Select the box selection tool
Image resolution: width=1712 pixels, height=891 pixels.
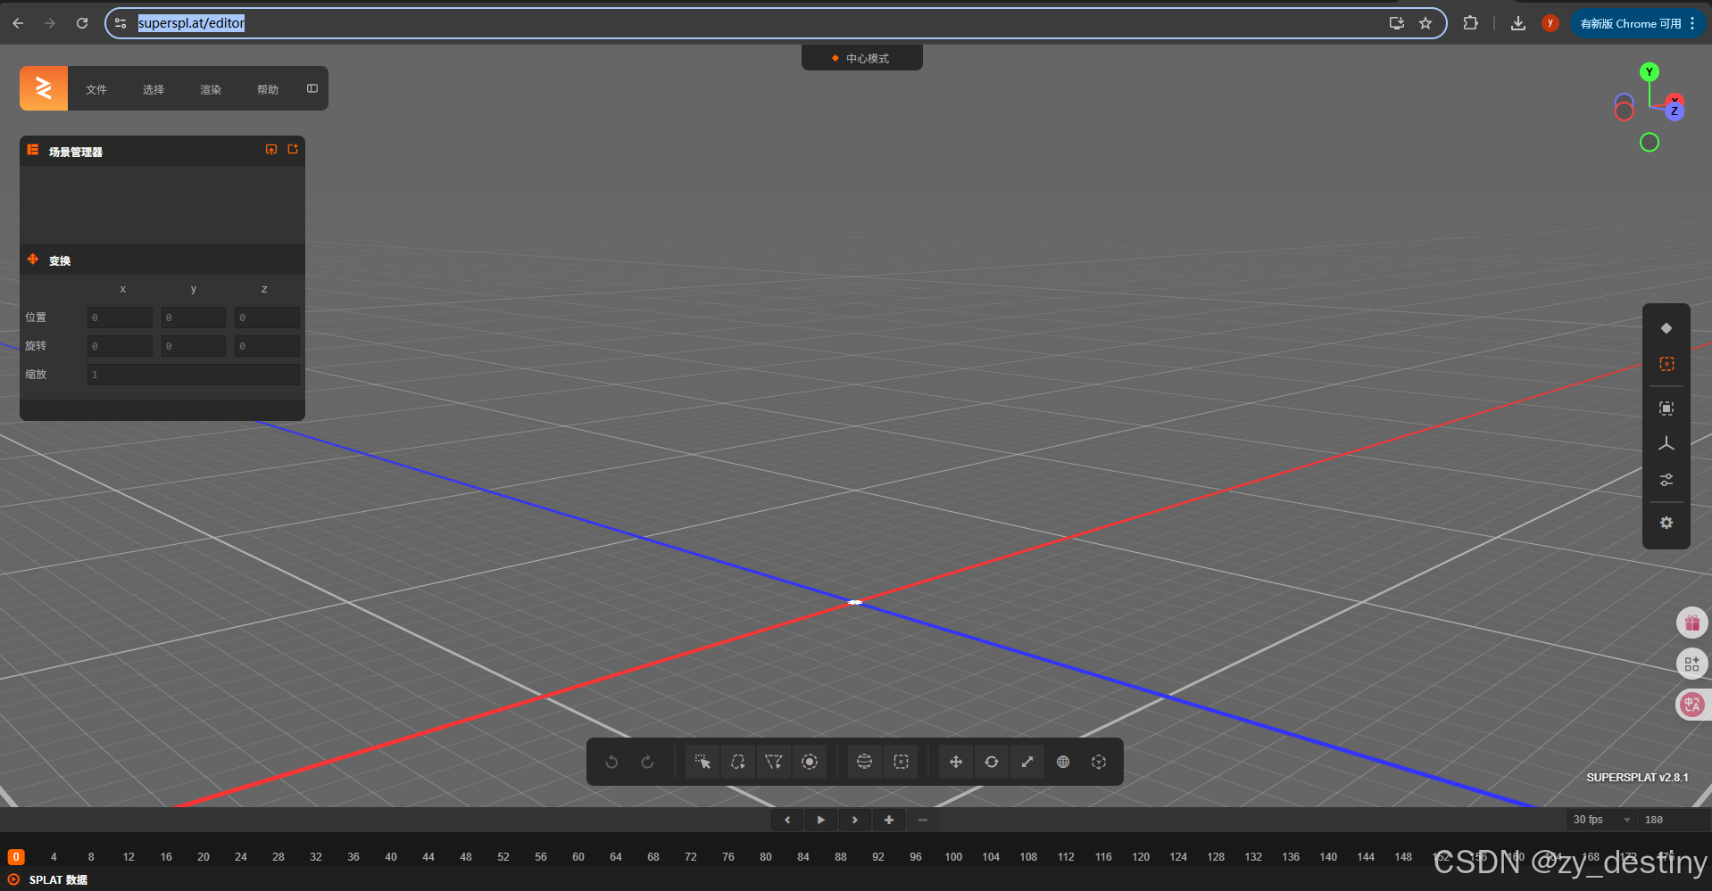click(902, 762)
